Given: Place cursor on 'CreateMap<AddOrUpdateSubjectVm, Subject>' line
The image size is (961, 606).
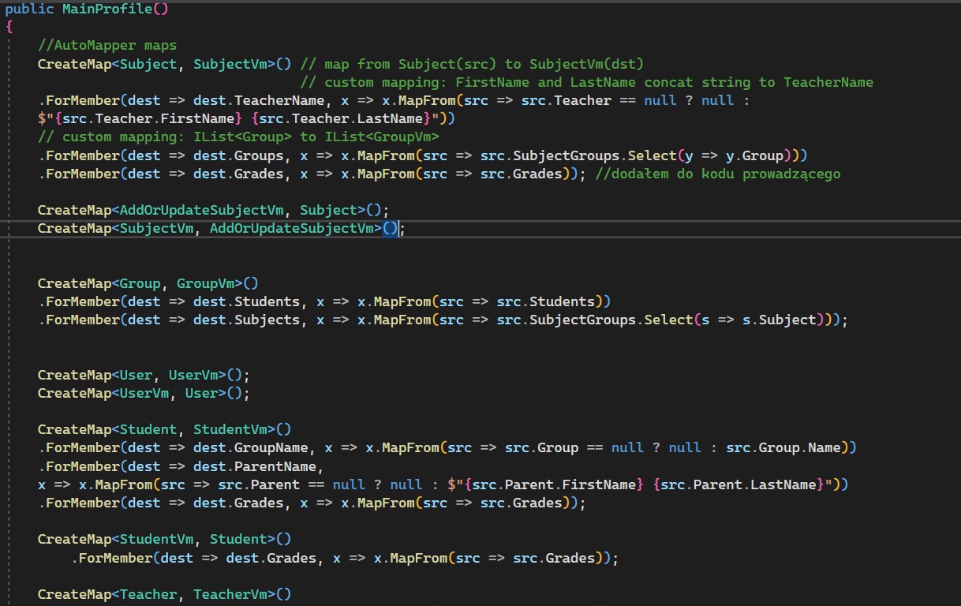Looking at the screenshot, I should (x=213, y=210).
